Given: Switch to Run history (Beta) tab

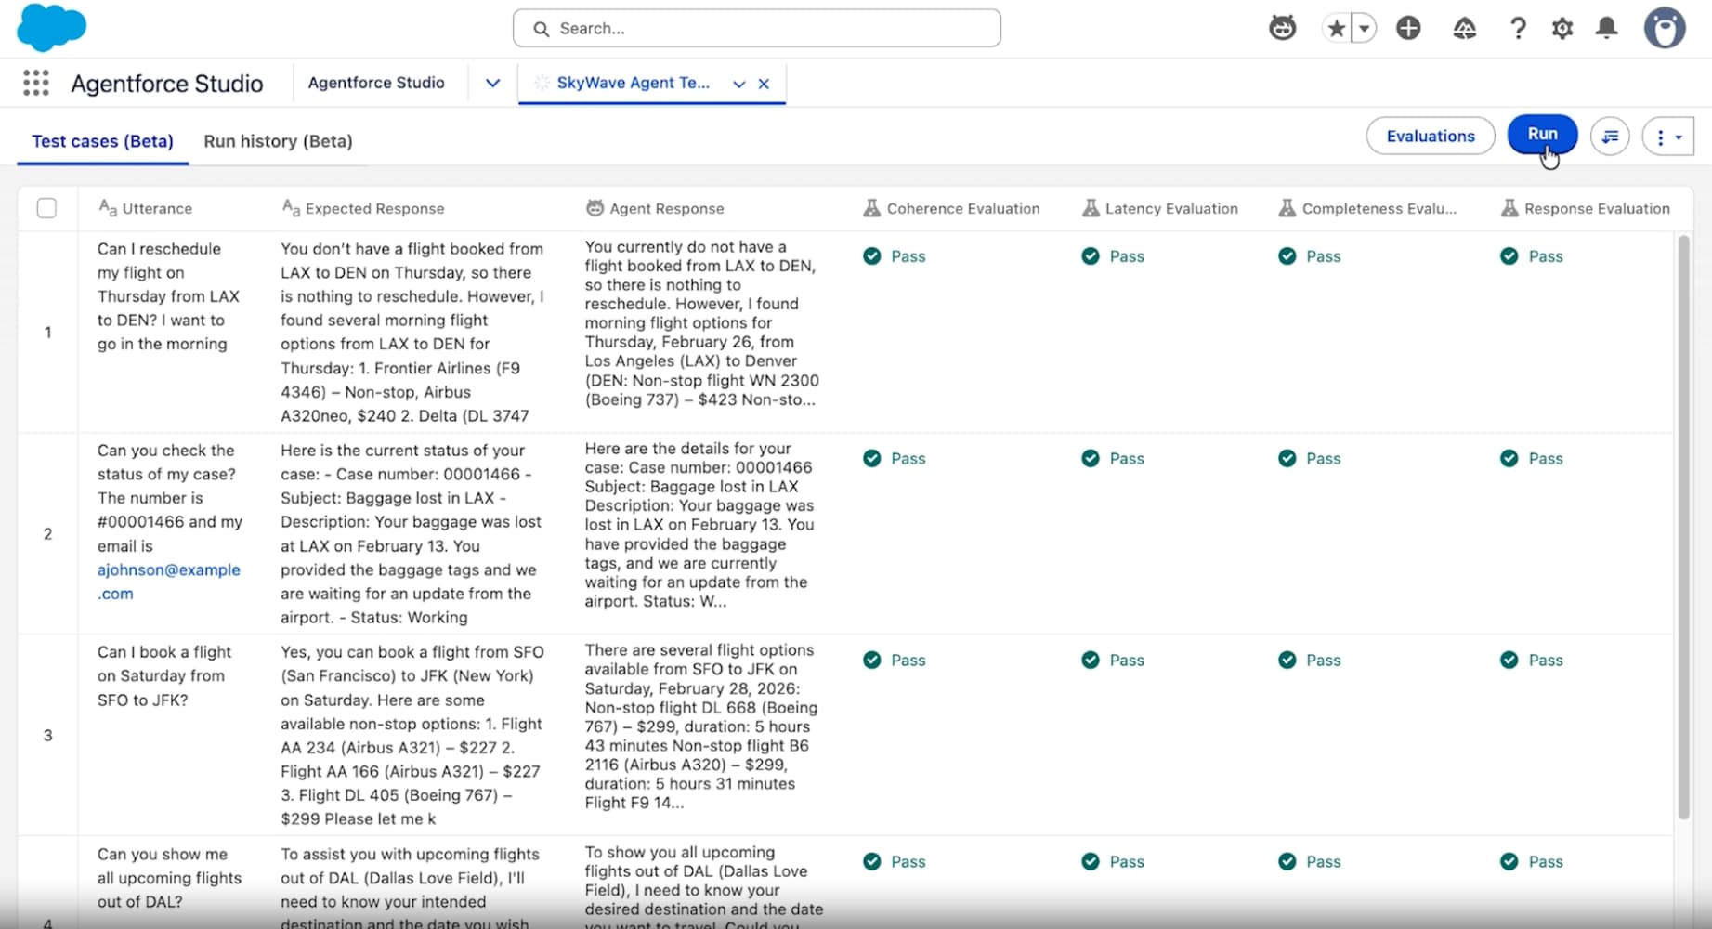Looking at the screenshot, I should pyautogui.click(x=278, y=141).
